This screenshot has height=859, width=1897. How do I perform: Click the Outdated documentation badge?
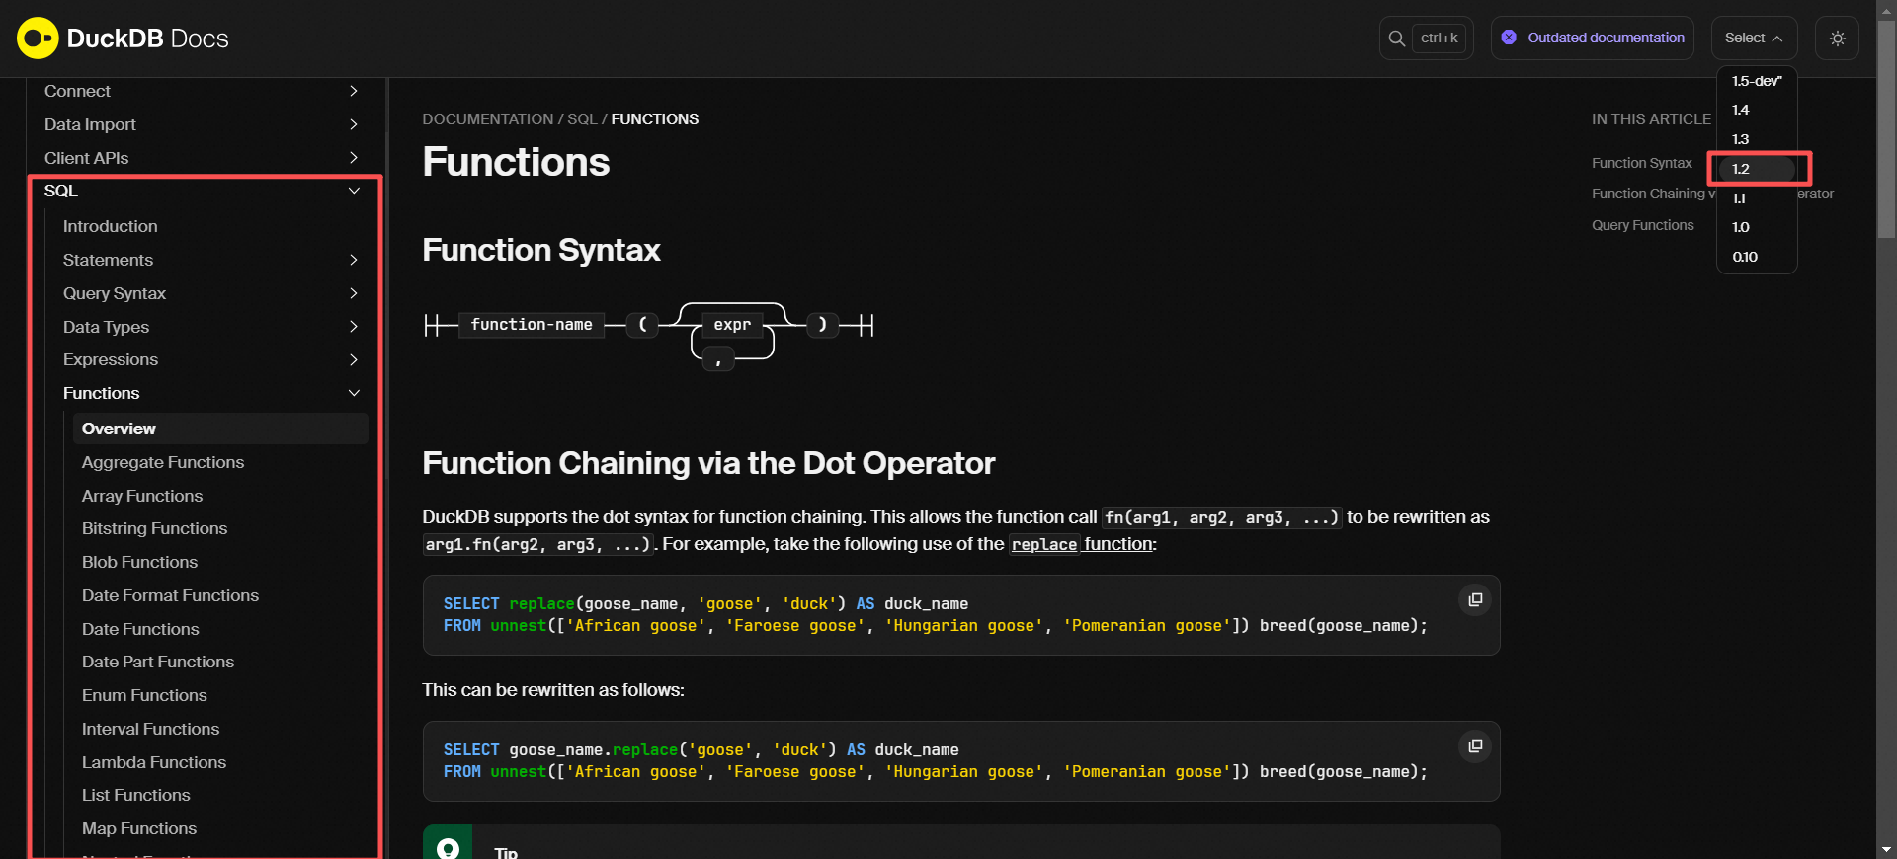tap(1592, 39)
